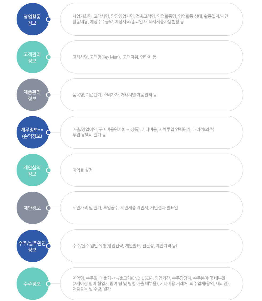Click the connector dot beside 영업활동 정보
262x301 pixels.
coord(48,19)
